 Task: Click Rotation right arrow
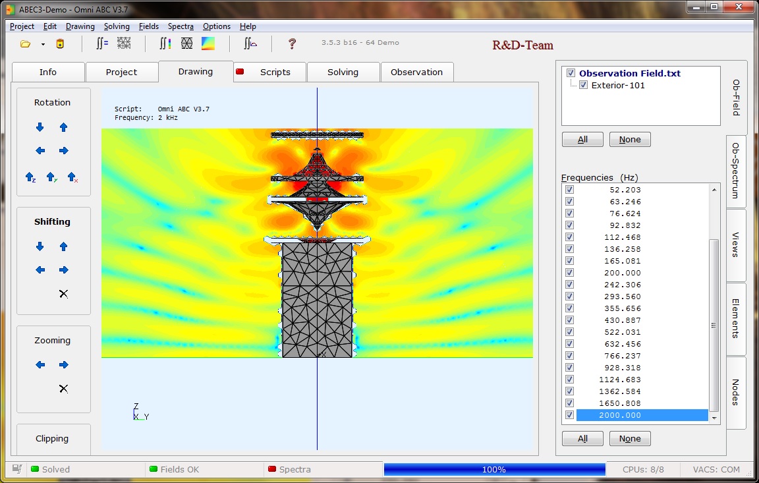[x=63, y=151]
